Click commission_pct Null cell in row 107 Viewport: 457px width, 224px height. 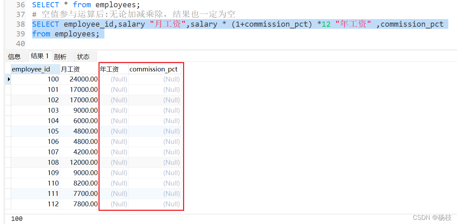click(x=155, y=152)
